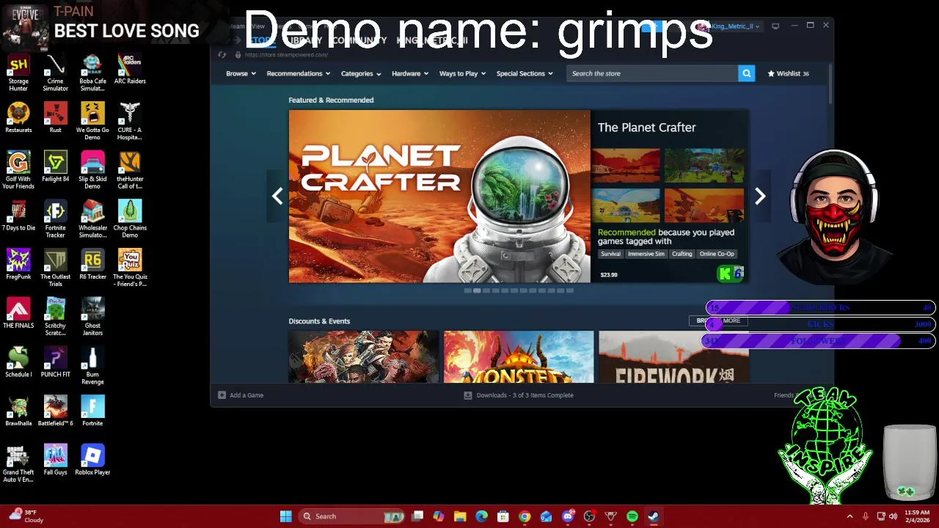Select the Rust desktop icon

[55, 117]
